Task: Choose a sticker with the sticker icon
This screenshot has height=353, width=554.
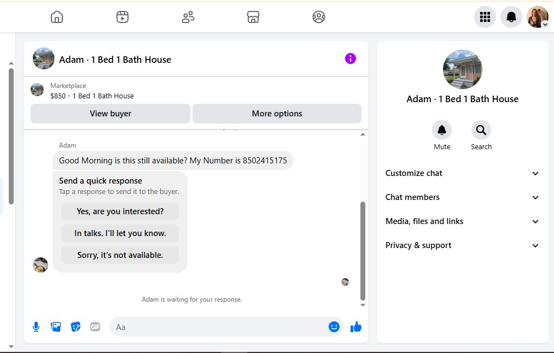Action: pos(75,327)
